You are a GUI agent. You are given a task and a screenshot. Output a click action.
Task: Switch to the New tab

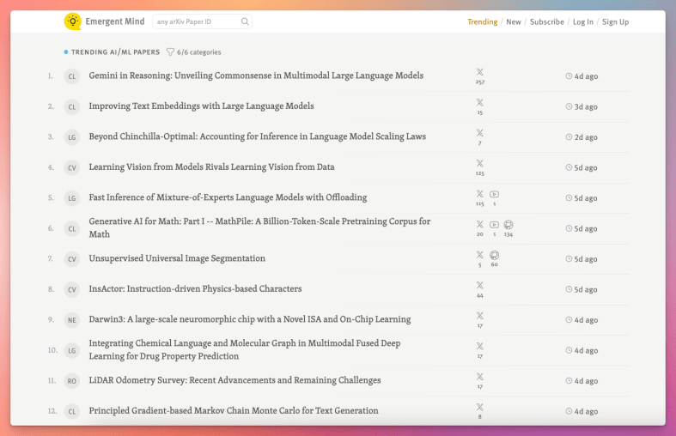[x=514, y=22]
